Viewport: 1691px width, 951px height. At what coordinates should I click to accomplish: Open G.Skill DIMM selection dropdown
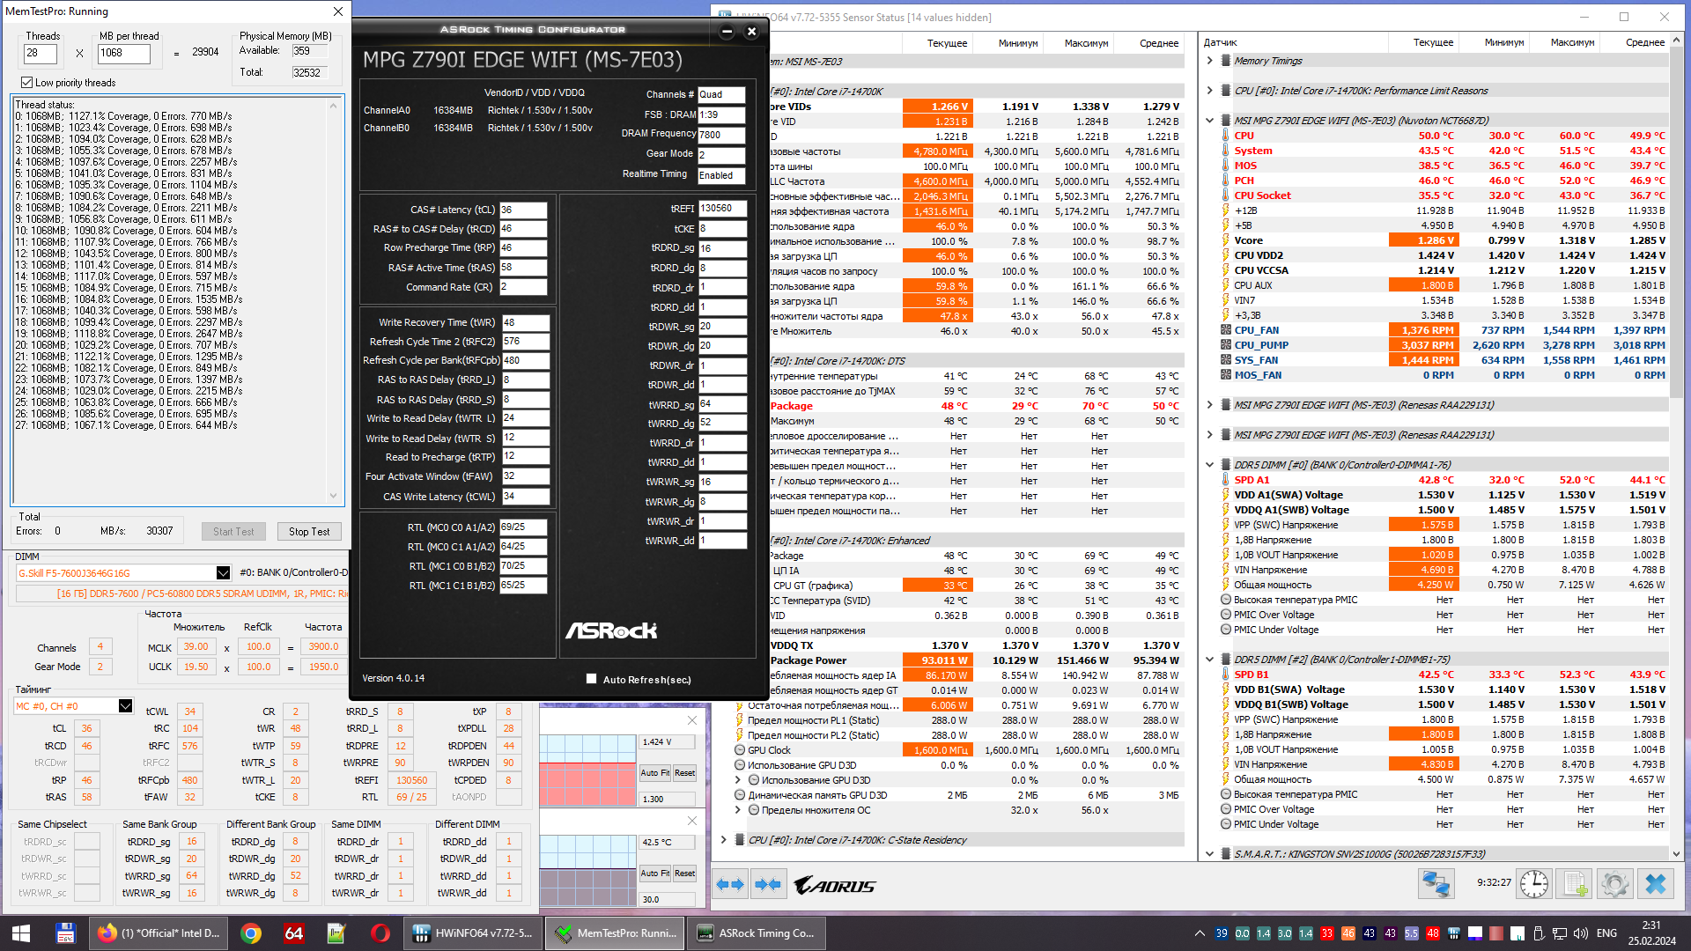(223, 573)
